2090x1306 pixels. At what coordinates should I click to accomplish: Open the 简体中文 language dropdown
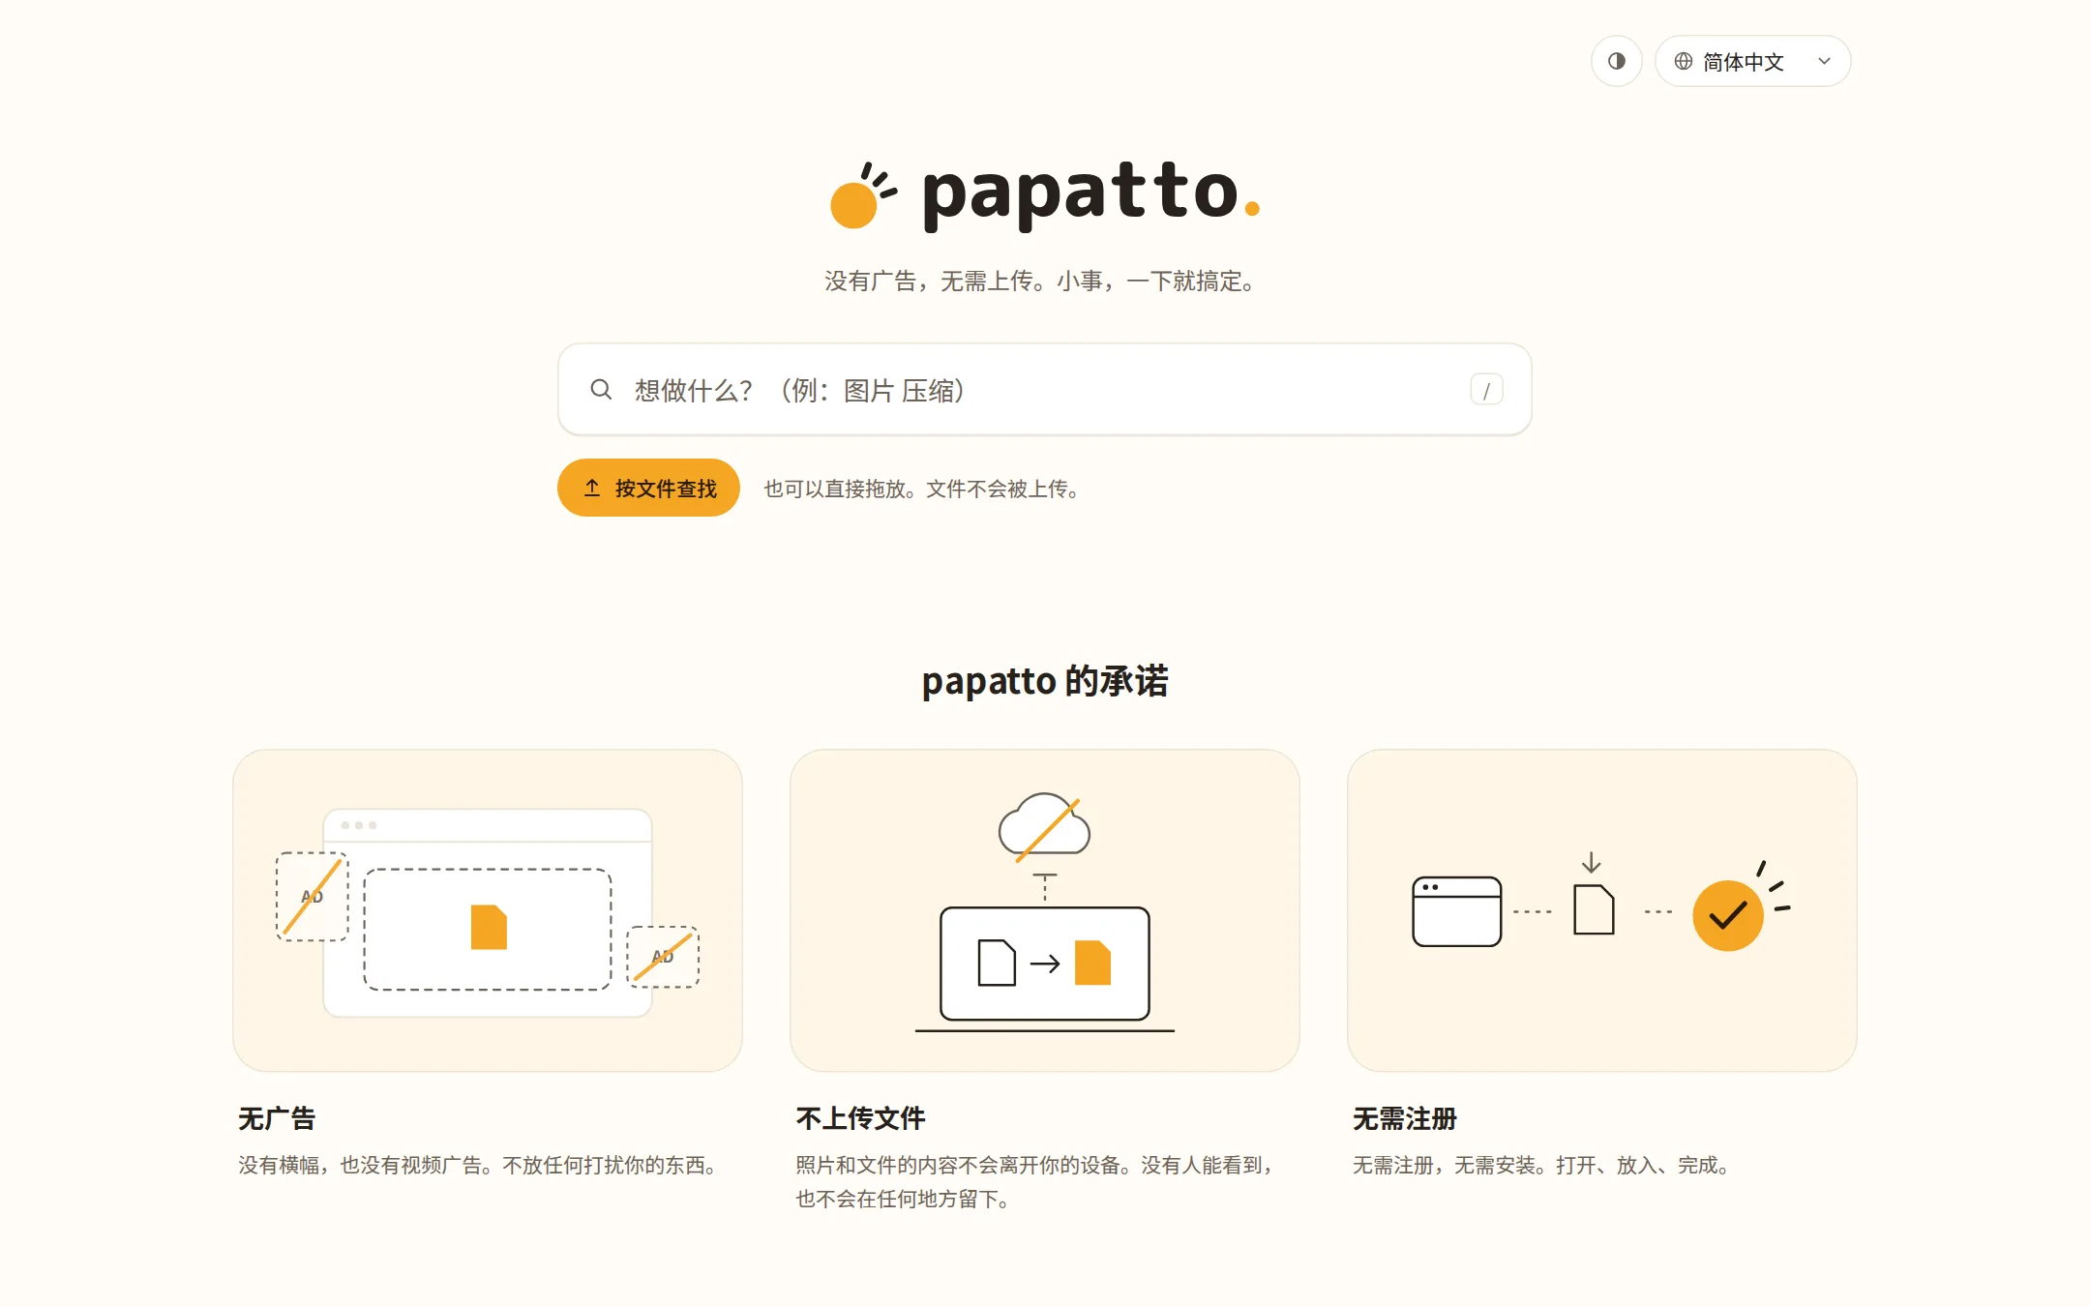[1752, 61]
